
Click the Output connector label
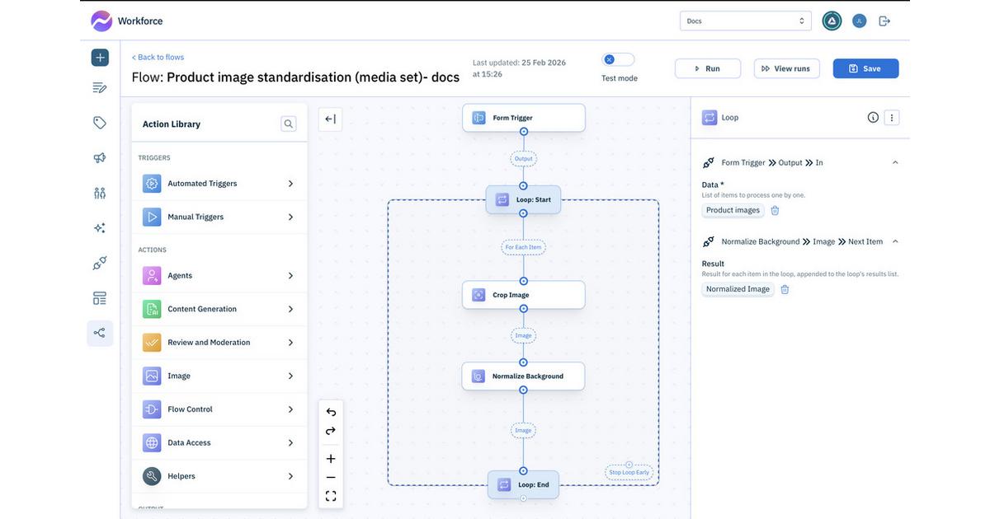pyautogui.click(x=523, y=158)
